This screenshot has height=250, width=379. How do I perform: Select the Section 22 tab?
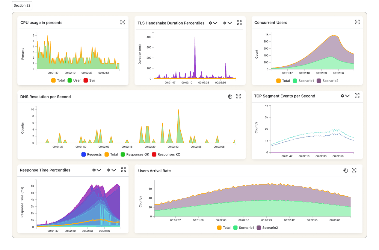(x=22, y=5)
